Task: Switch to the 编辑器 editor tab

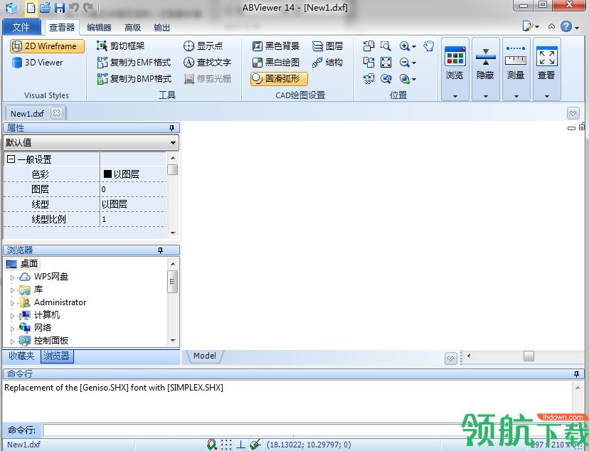Action: [99, 28]
